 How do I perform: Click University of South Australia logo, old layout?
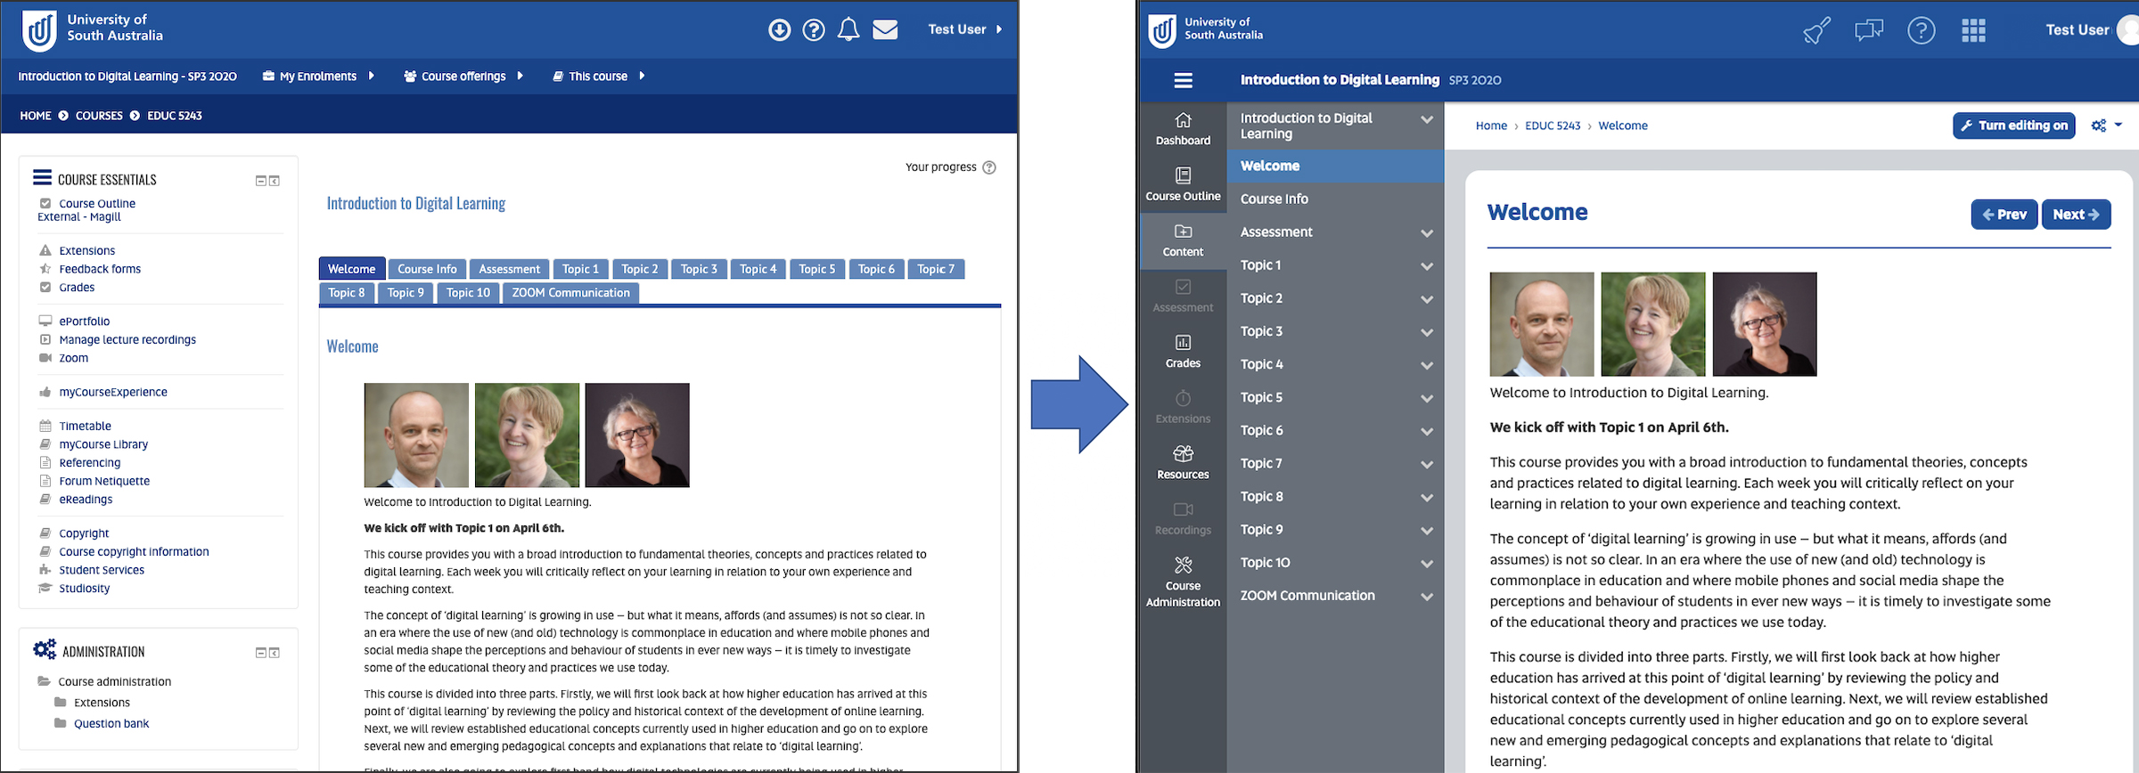(x=93, y=30)
